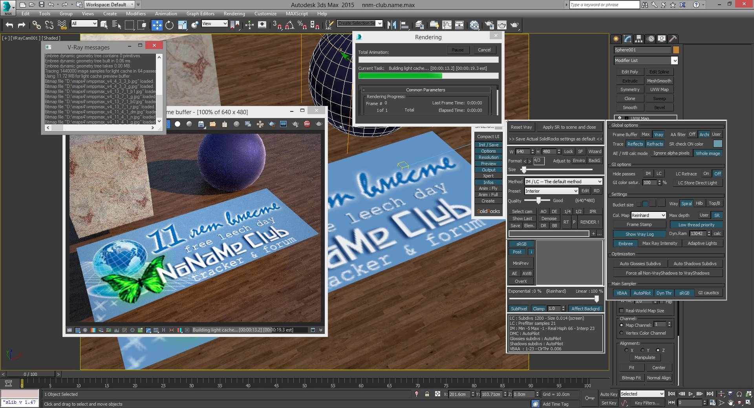754x408 pixels.
Task: Open IM / LC Method dropdown
Action: 563,182
